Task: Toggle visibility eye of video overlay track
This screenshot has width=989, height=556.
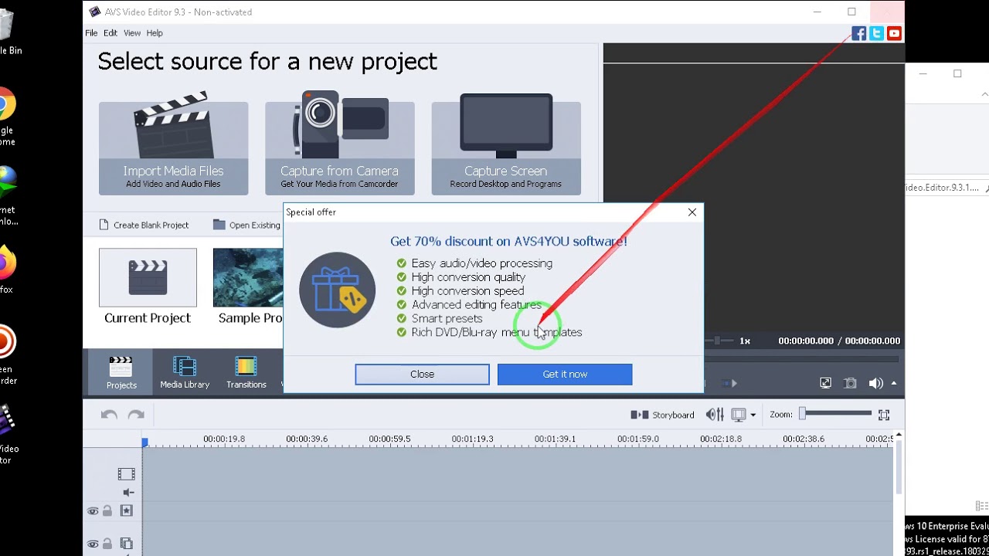Action: coord(93,544)
